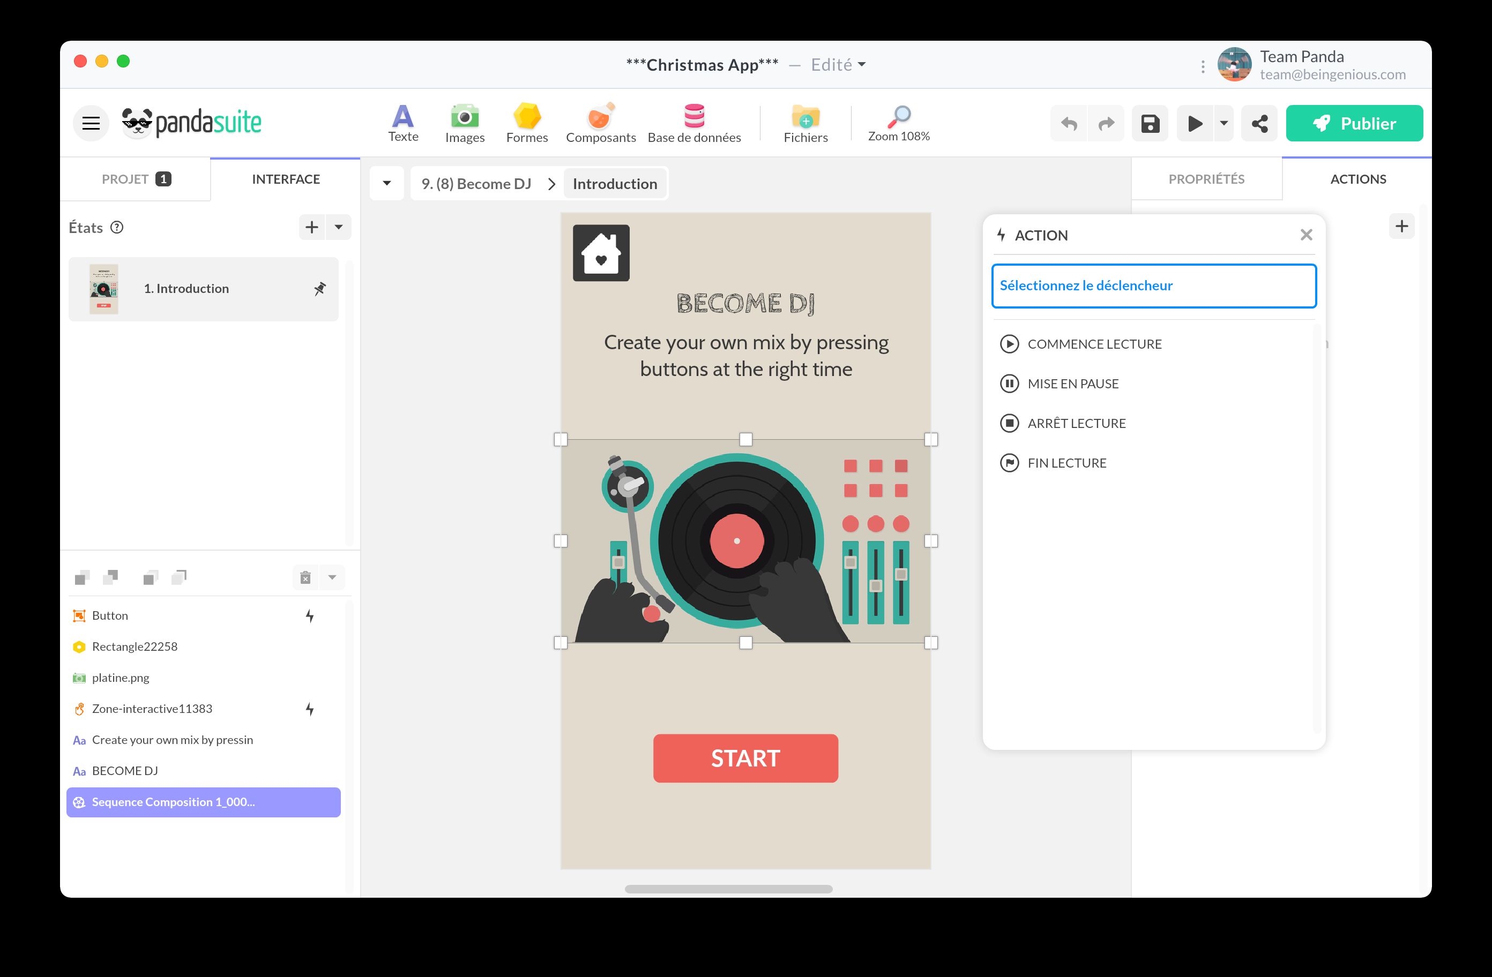Open the Composants components menu

[600, 123]
